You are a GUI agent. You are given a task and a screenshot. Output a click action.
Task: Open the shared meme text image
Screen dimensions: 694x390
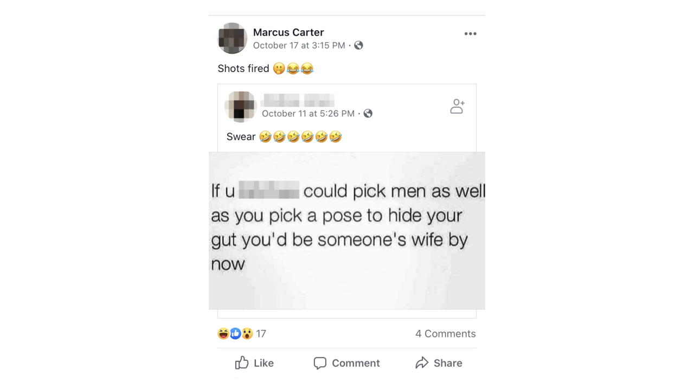click(347, 231)
